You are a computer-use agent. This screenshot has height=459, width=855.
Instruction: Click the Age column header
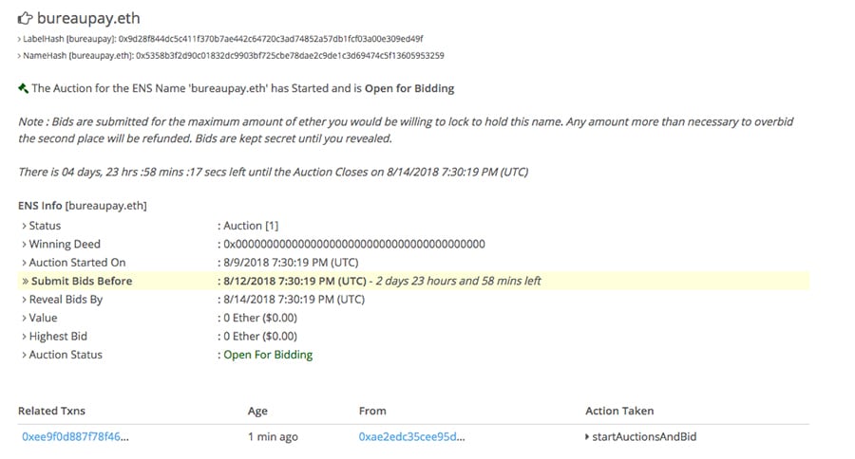coord(257,411)
